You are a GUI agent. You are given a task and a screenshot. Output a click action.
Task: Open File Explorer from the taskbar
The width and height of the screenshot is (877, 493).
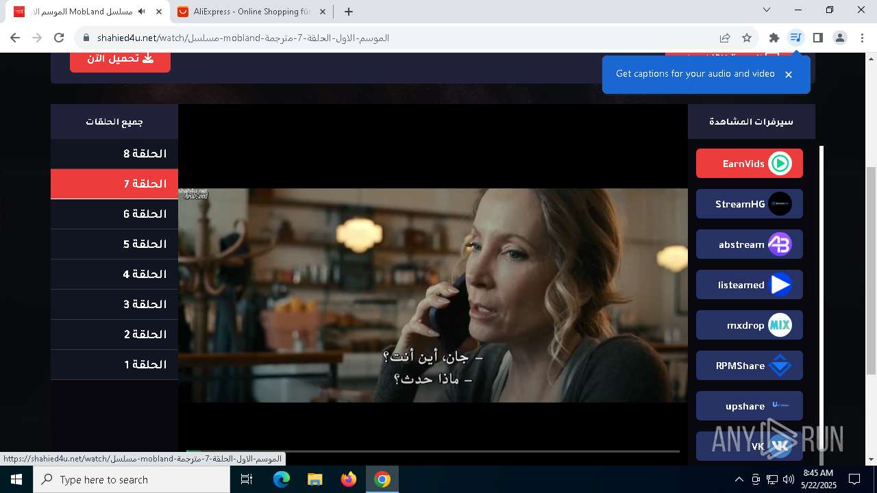(315, 479)
